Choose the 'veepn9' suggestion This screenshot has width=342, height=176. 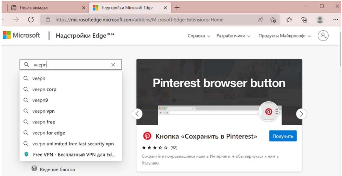tap(71, 100)
